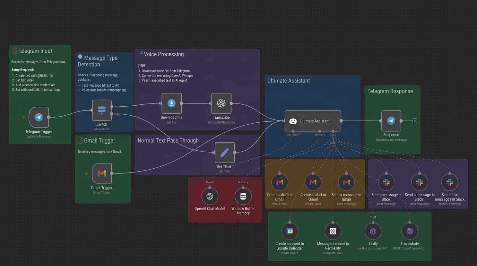477x266 pixels.
Task: Click output connector after Response node
Action: point(415,121)
